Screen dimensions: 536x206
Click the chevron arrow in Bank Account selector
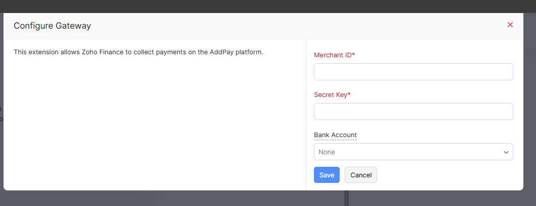[506, 152]
